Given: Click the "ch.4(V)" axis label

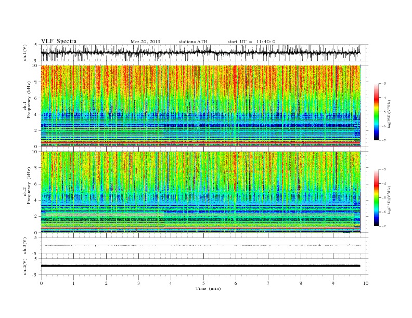Looking at the screenshot, I should tap(25, 267).
